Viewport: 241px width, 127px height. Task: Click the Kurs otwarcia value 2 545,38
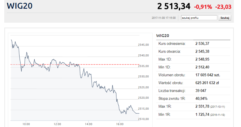click(202, 51)
